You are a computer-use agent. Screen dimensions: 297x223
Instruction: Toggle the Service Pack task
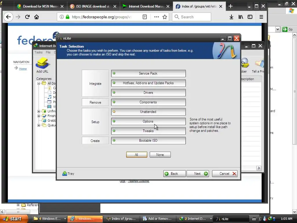pos(148,73)
